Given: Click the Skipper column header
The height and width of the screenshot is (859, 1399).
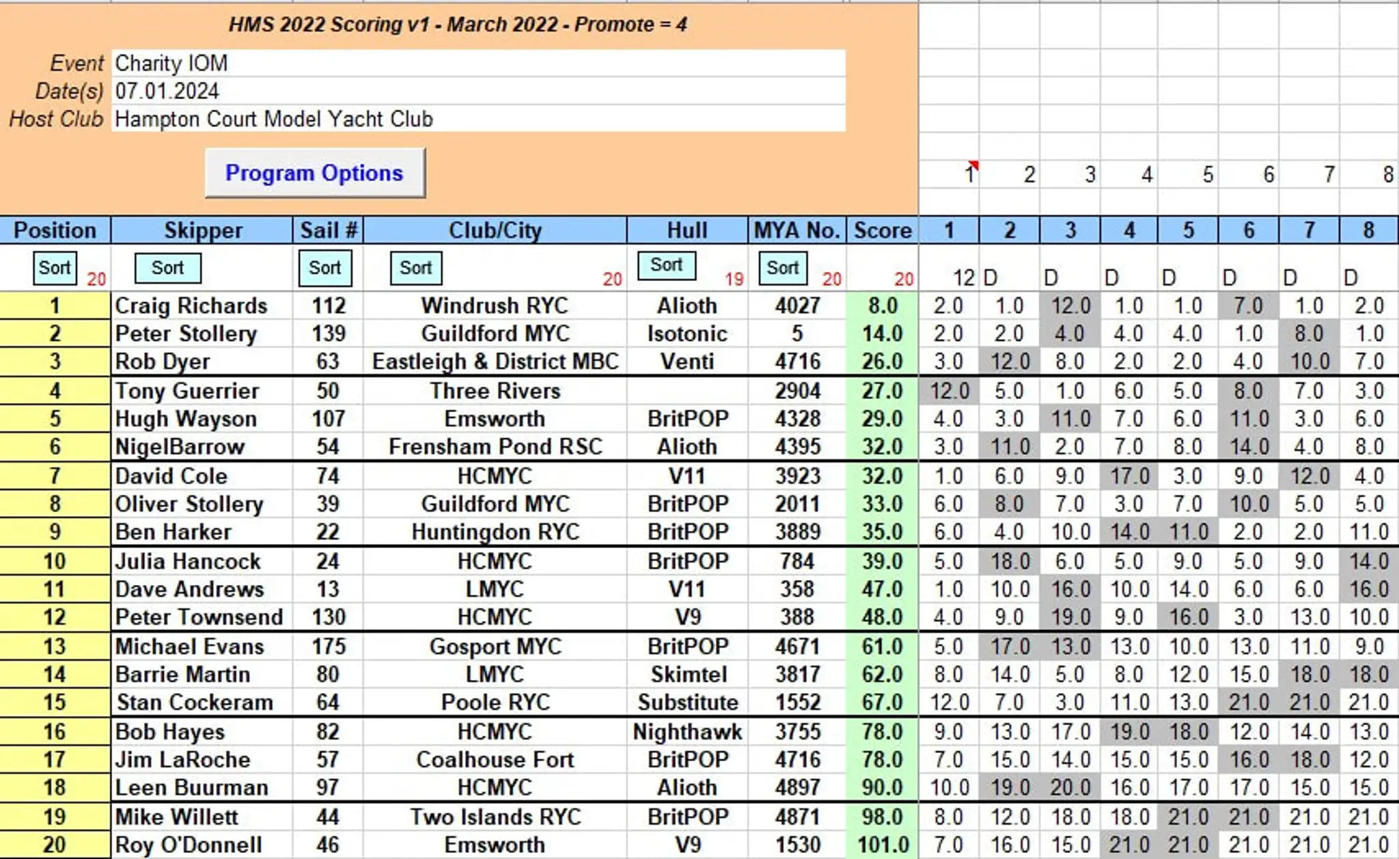Looking at the screenshot, I should (202, 230).
